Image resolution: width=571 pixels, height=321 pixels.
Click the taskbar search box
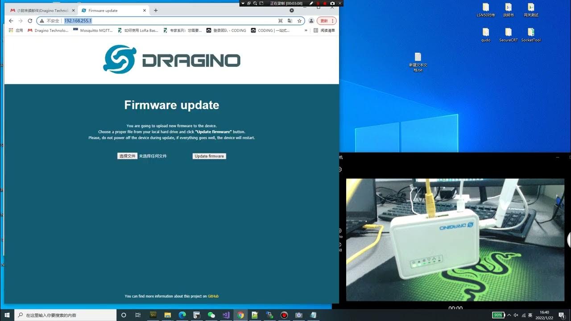pyautogui.click(x=65, y=315)
